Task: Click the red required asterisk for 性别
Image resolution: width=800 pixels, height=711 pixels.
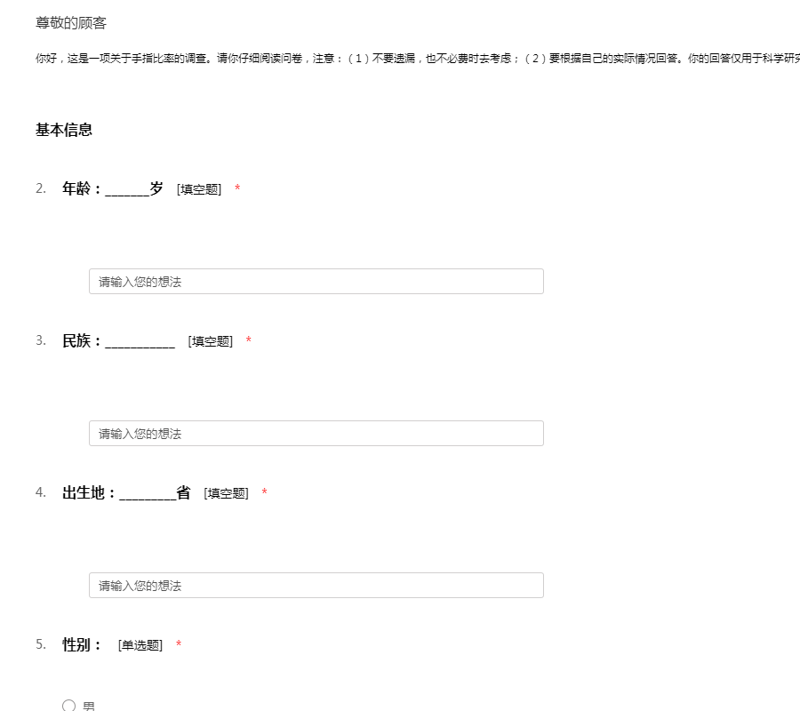Action: [x=179, y=644]
